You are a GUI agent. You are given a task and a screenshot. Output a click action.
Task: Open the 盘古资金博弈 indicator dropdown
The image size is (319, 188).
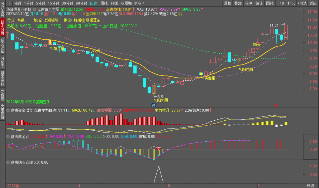coord(8,110)
